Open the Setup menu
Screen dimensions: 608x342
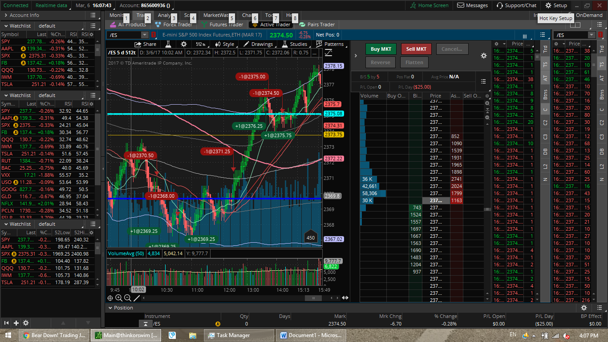(556, 5)
